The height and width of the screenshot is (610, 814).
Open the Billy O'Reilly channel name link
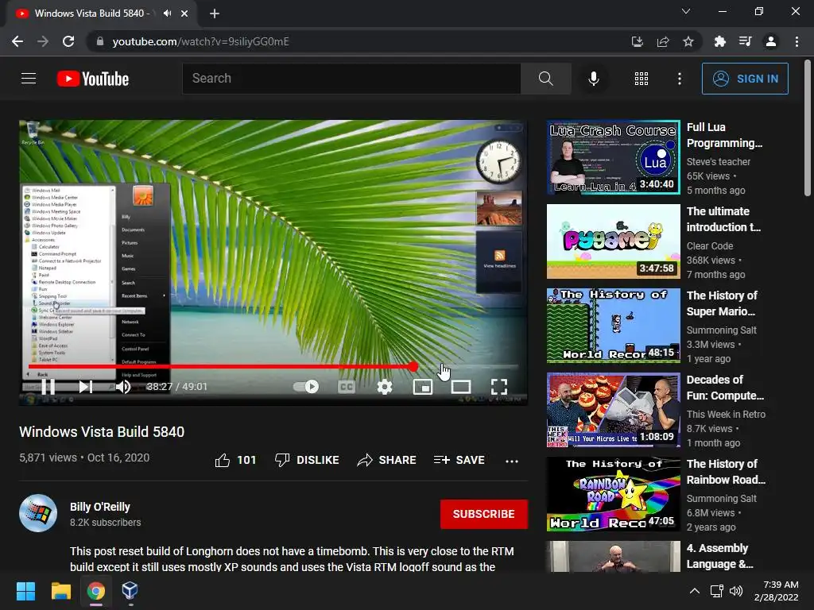pos(100,507)
